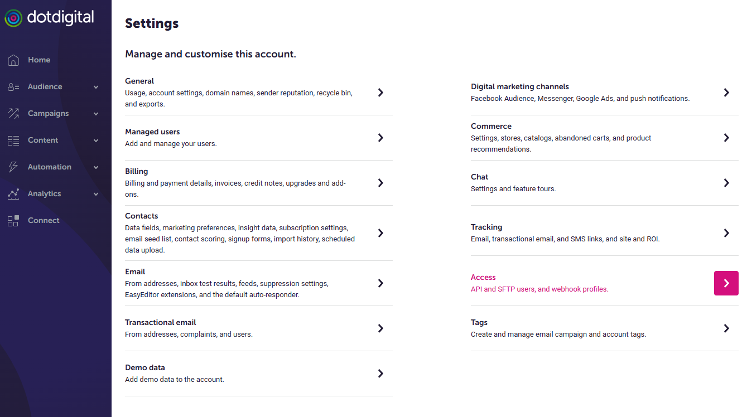The width and height of the screenshot is (747, 417).
Task: Open the Billing settings link
Action: [259, 183]
